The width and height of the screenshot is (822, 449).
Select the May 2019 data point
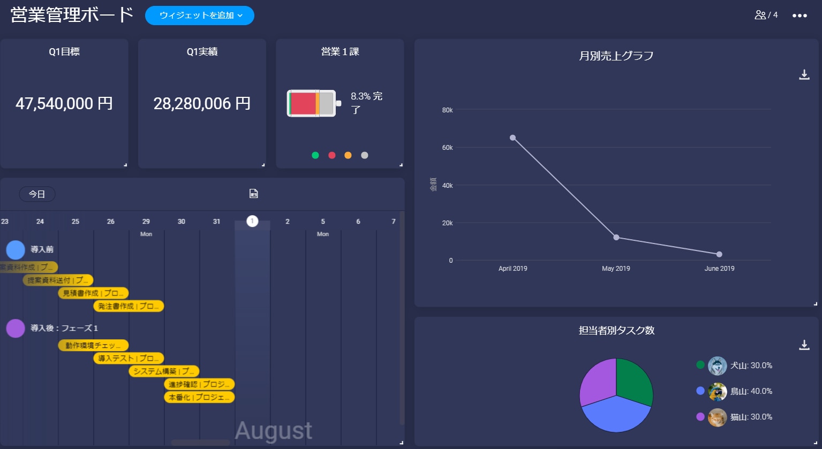[616, 237]
